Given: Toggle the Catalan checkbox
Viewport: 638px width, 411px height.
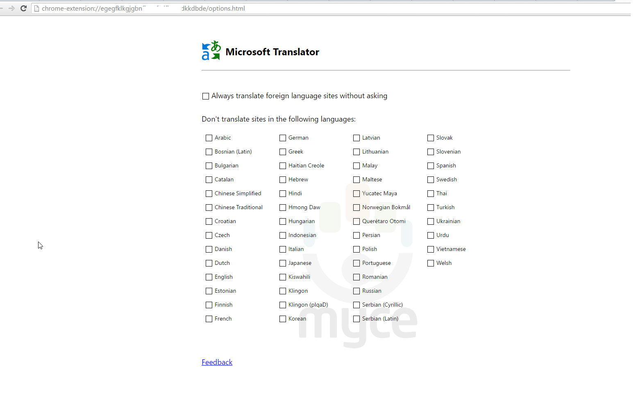Looking at the screenshot, I should point(209,180).
